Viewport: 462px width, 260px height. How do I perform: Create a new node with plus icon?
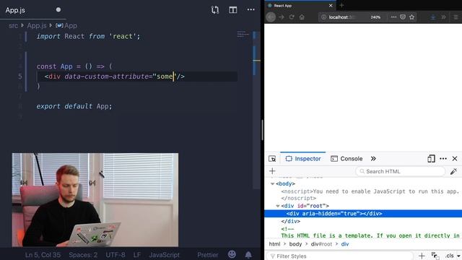(x=272, y=171)
